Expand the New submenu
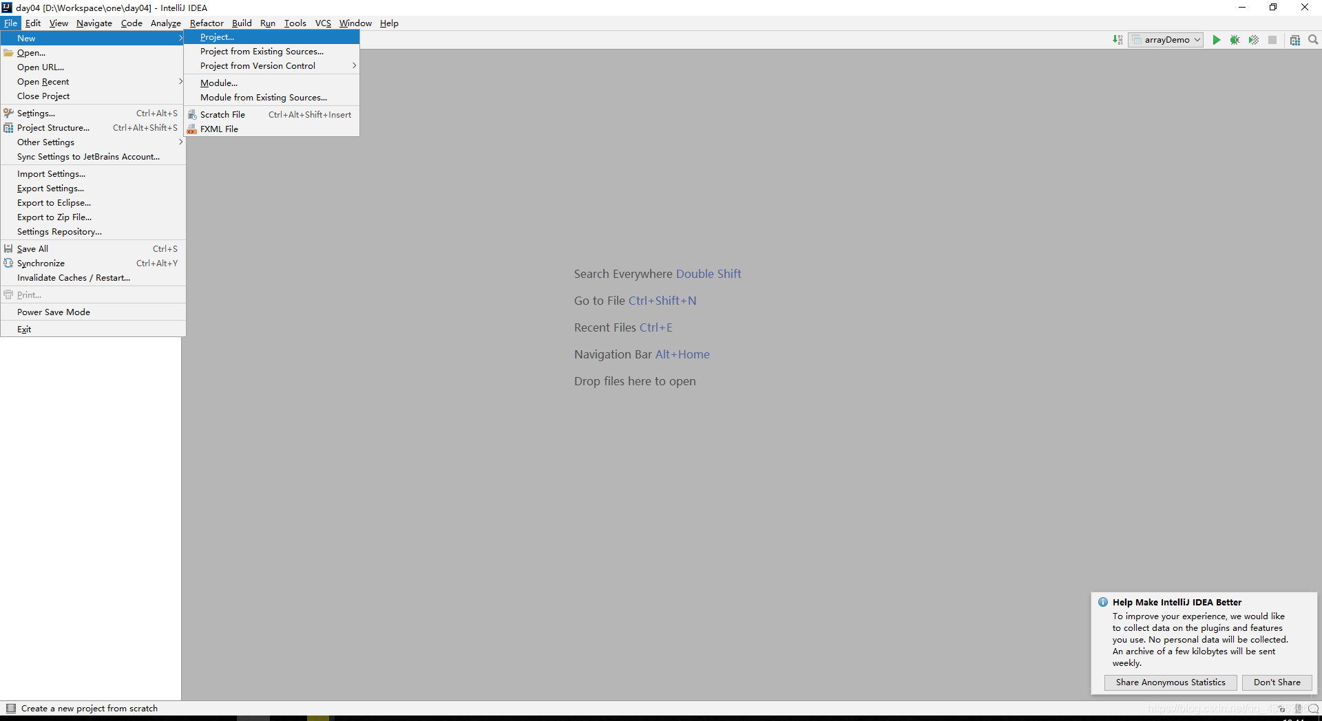The height and width of the screenshot is (721, 1322). [x=93, y=38]
